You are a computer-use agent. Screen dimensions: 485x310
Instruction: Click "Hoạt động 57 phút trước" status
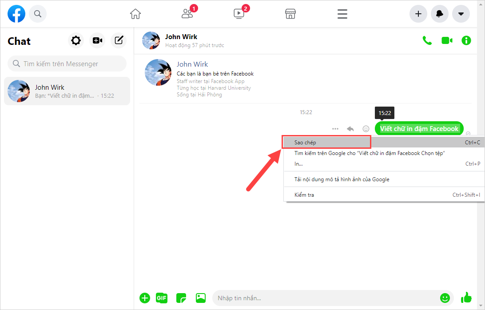pyautogui.click(x=195, y=45)
